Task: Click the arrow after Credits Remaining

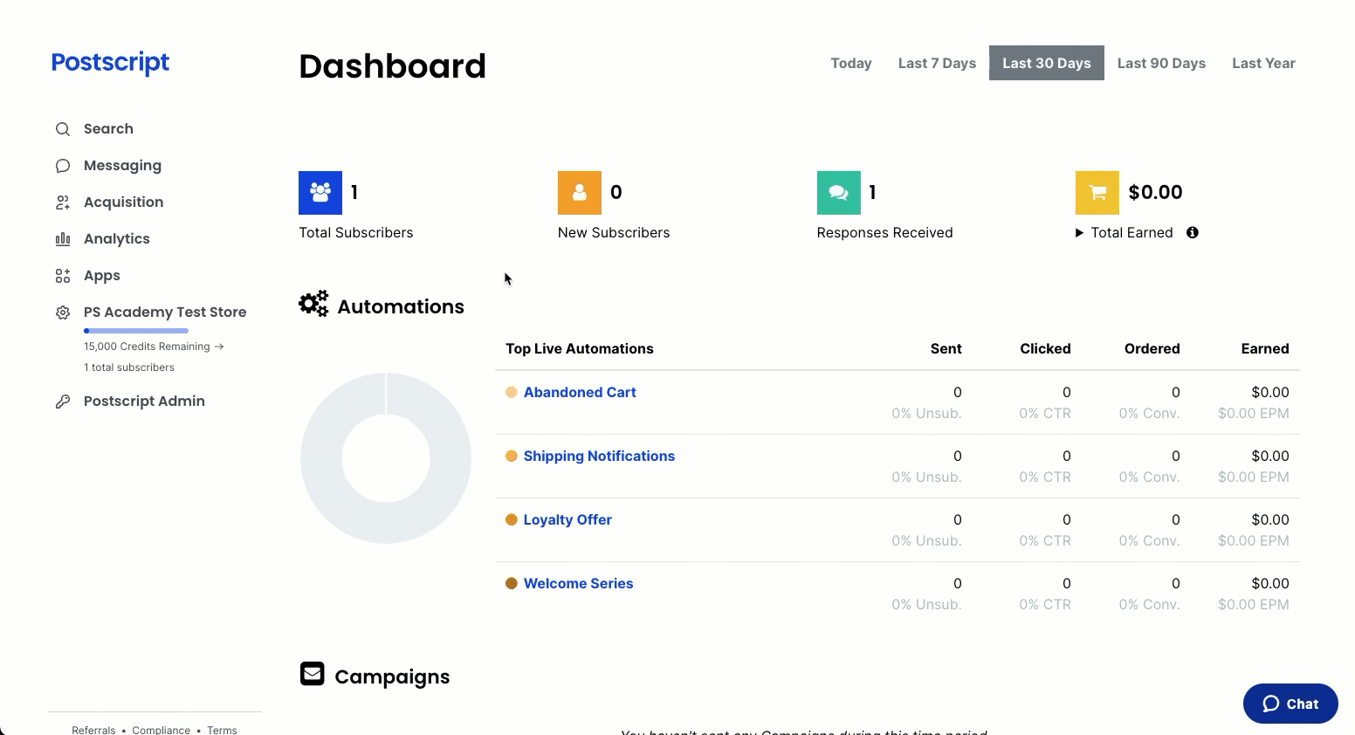Action: click(x=219, y=347)
